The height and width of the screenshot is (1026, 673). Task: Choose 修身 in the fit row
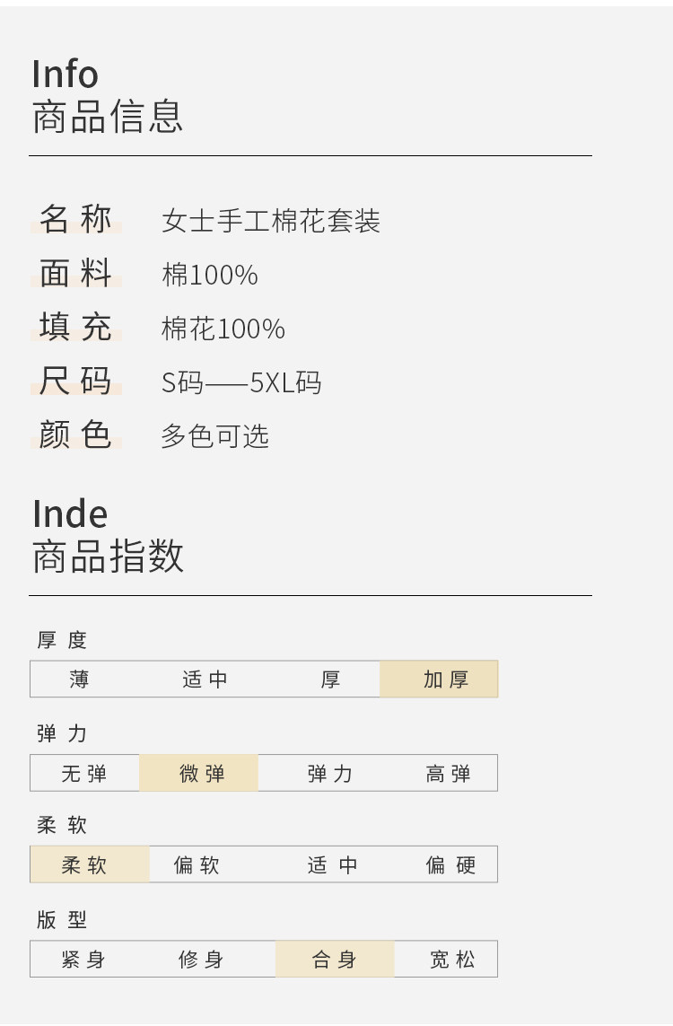(201, 960)
